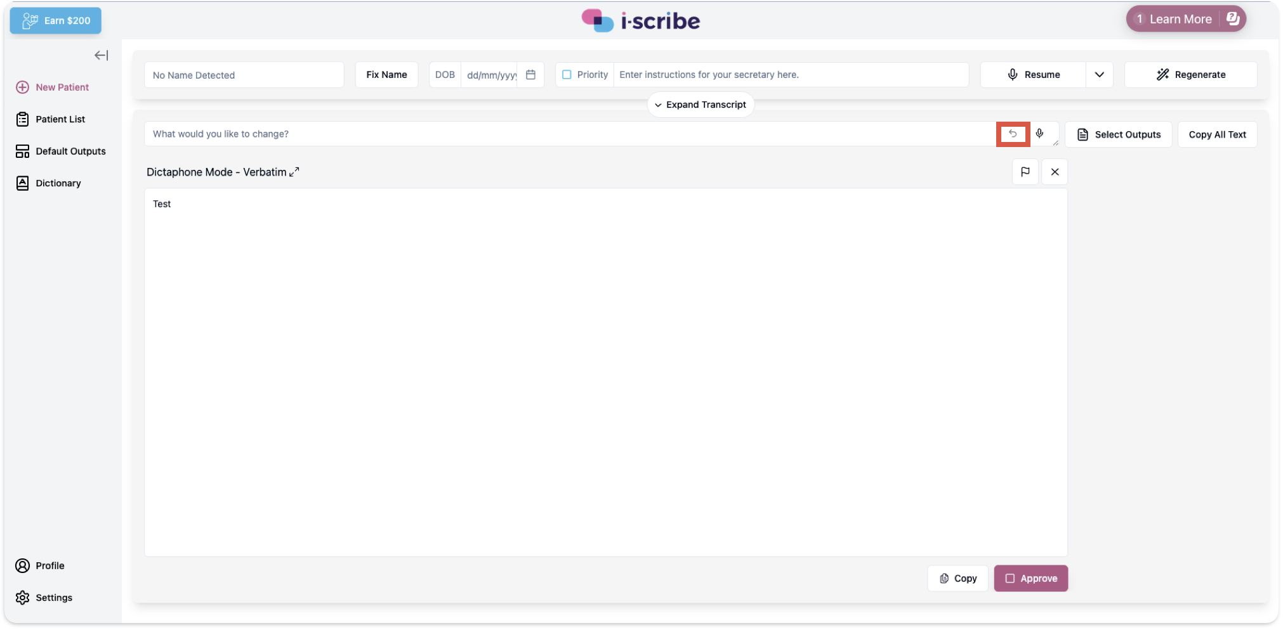Open the Resume dropdown arrow
Screen dimensions: 1283x630
click(x=1099, y=75)
